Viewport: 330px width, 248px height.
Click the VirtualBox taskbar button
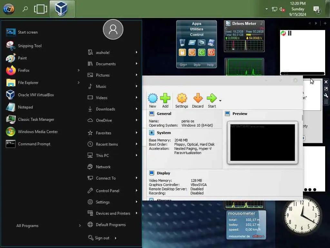tap(62, 9)
